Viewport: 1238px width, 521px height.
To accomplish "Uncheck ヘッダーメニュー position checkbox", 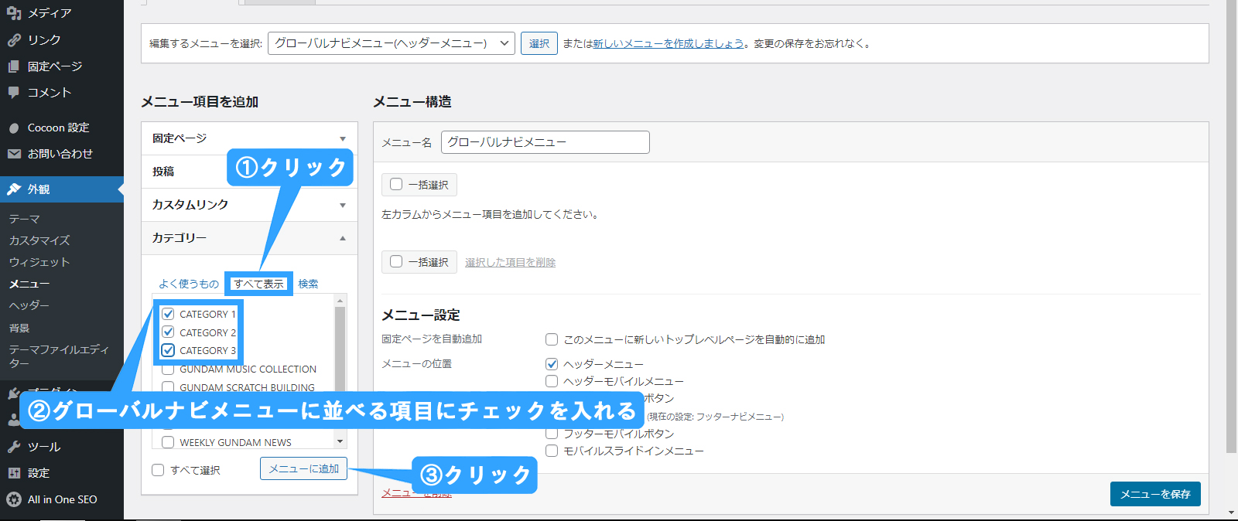I will 552,363.
